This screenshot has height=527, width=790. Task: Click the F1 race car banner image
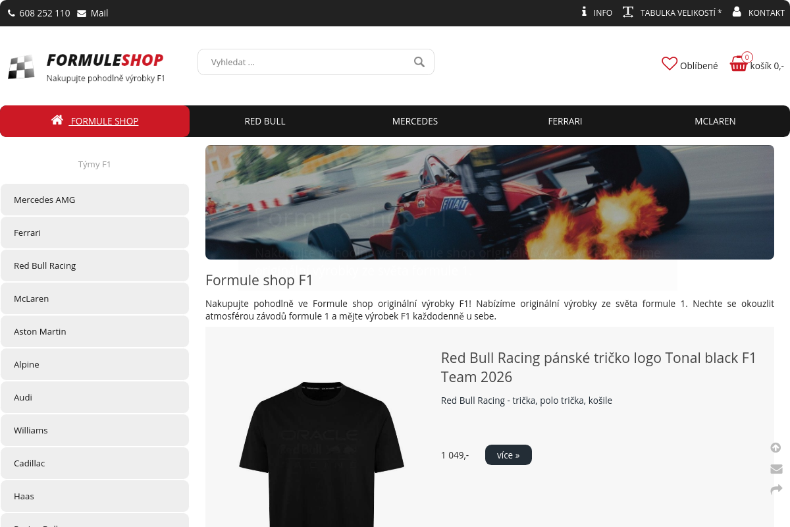click(x=490, y=202)
